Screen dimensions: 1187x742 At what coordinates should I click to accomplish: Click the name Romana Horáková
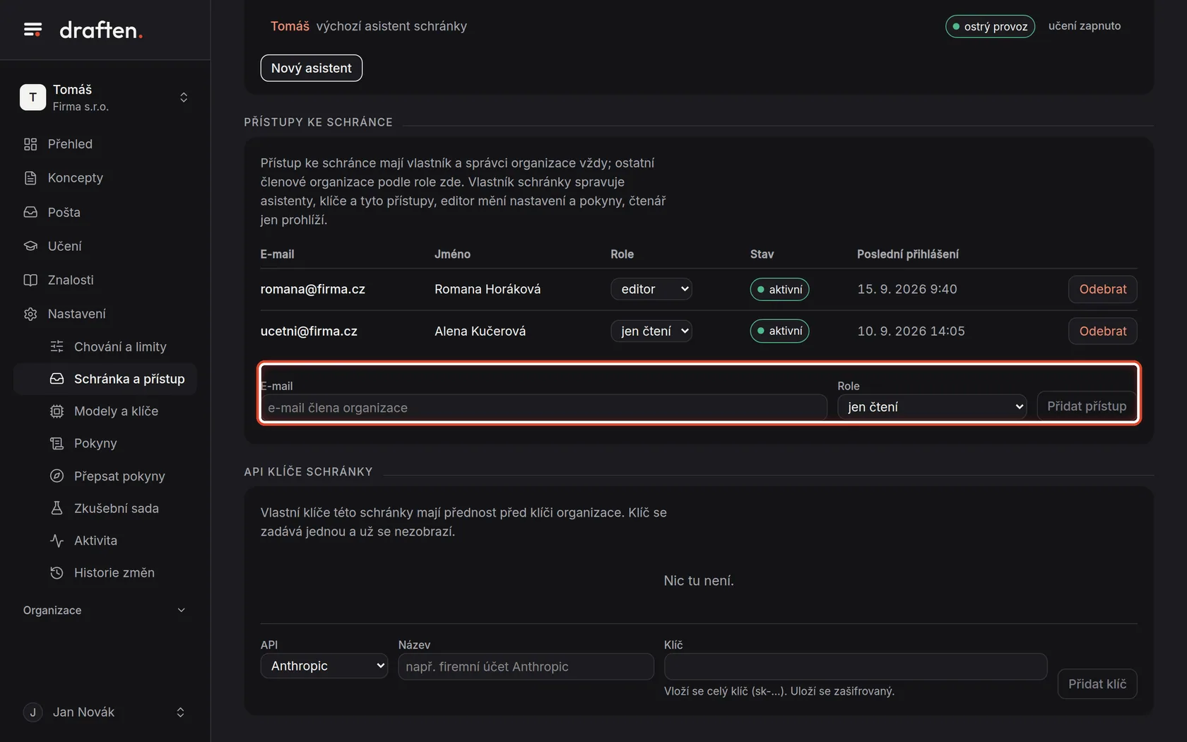[488, 289]
